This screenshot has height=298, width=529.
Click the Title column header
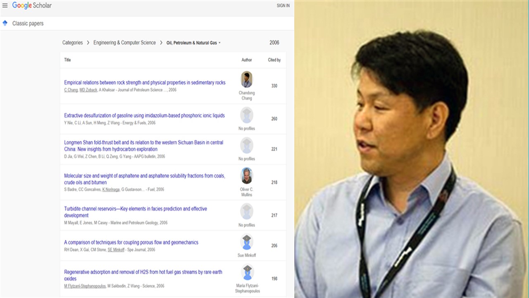(x=67, y=60)
